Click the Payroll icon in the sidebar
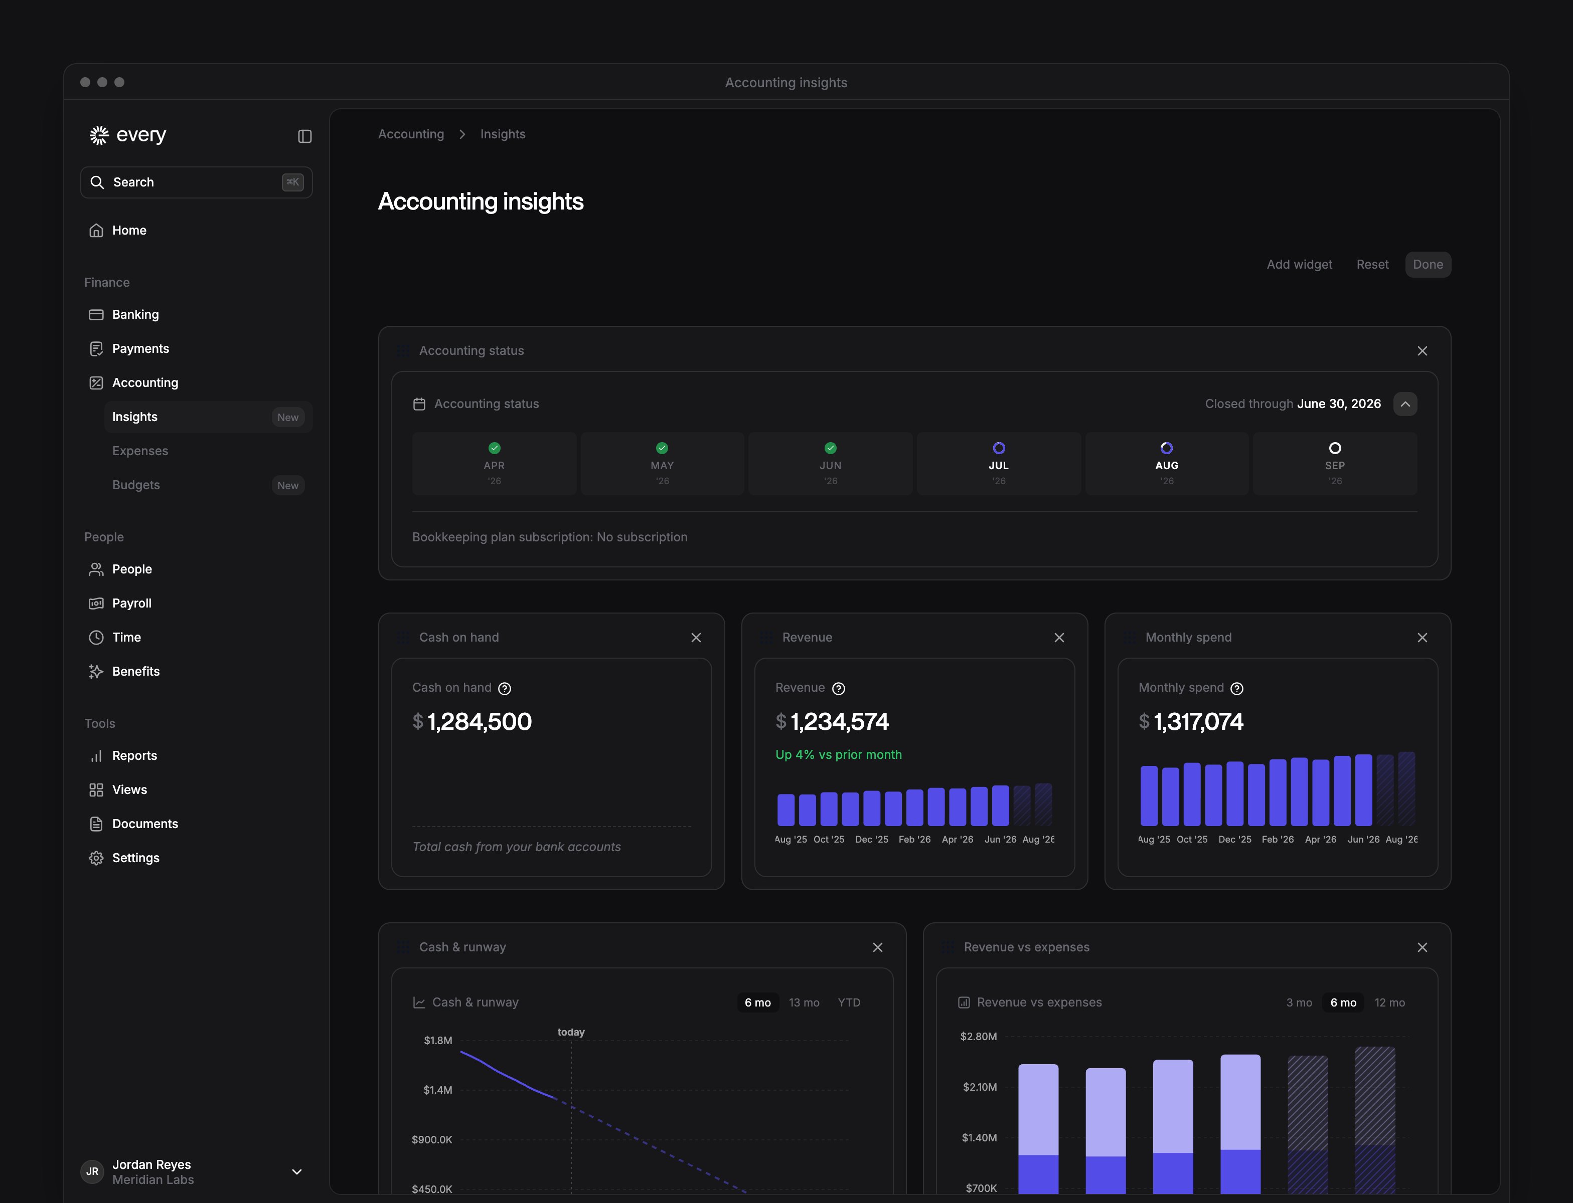Image resolution: width=1573 pixels, height=1203 pixels. (x=96, y=604)
